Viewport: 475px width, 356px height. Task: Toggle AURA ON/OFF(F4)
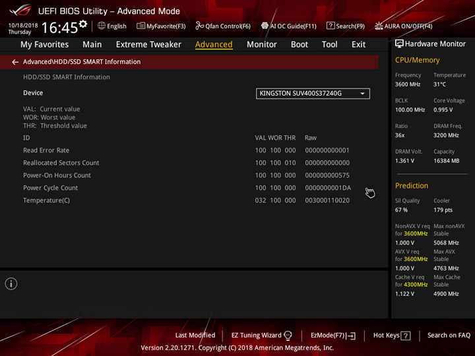click(x=403, y=26)
